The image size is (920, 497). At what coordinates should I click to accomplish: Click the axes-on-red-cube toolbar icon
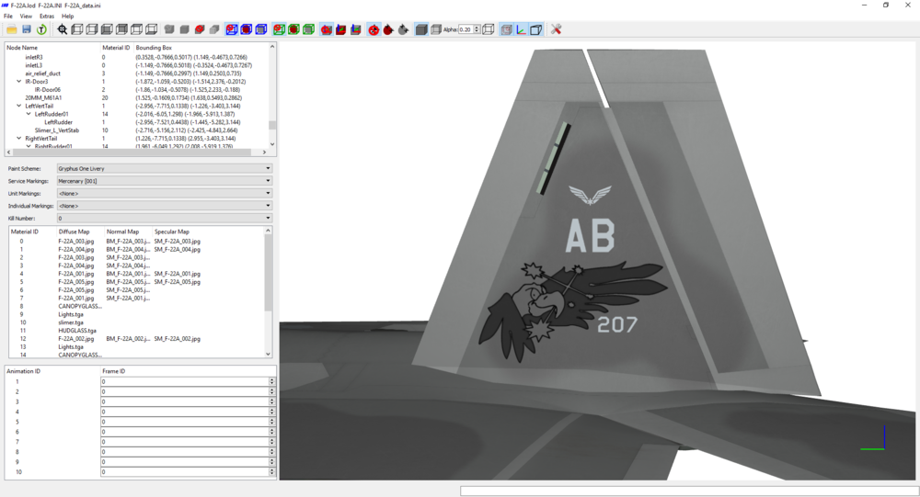tap(341, 29)
